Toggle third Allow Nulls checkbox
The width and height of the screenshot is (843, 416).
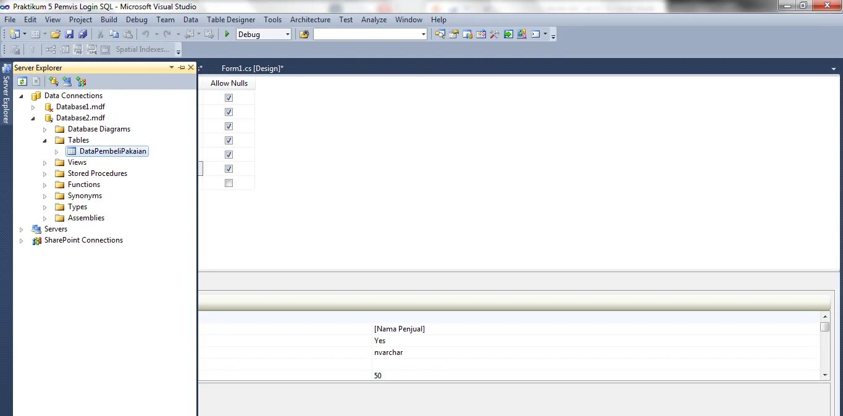coord(229,126)
